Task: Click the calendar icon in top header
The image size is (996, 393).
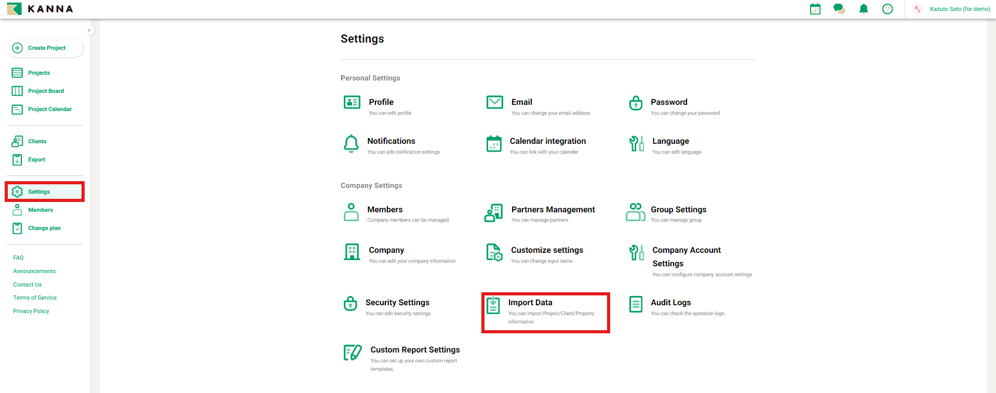Action: 815,9
